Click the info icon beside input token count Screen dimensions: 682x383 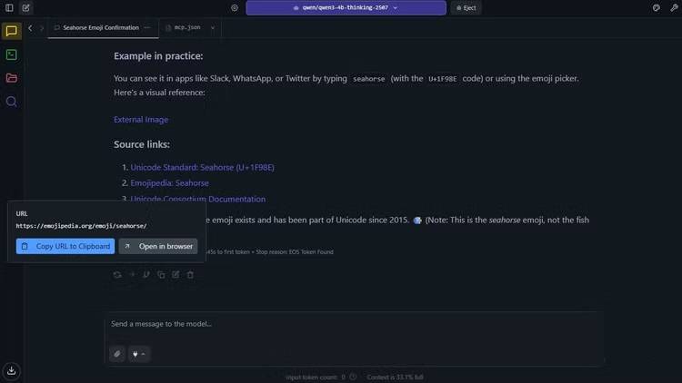[x=353, y=377]
